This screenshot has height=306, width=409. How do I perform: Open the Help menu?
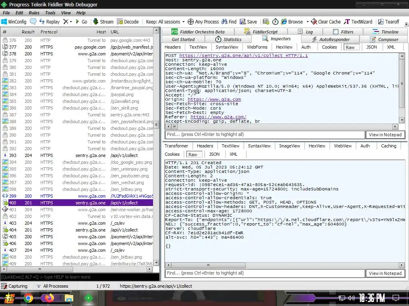tap(81, 13)
